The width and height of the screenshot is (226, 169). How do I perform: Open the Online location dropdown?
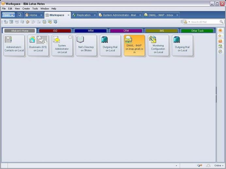pos(219,165)
